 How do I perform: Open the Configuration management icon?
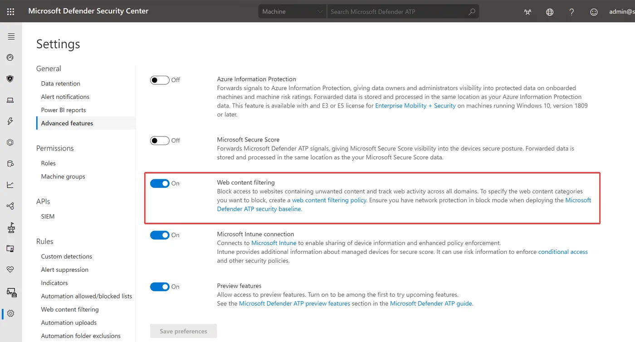[x=11, y=293]
